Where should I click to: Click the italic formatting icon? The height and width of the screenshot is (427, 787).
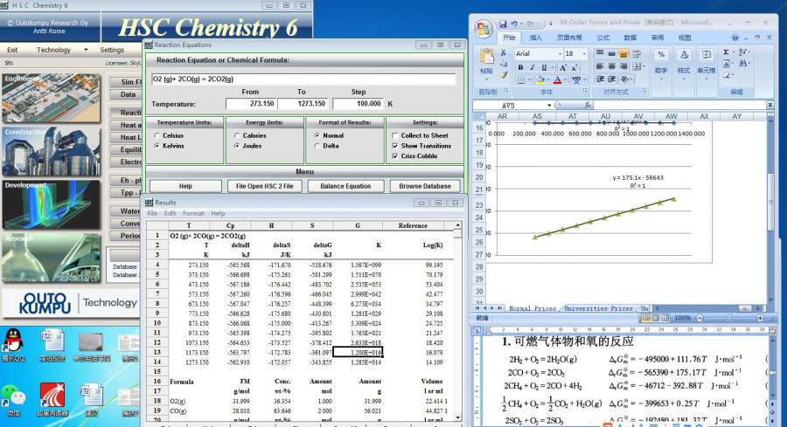click(532, 67)
